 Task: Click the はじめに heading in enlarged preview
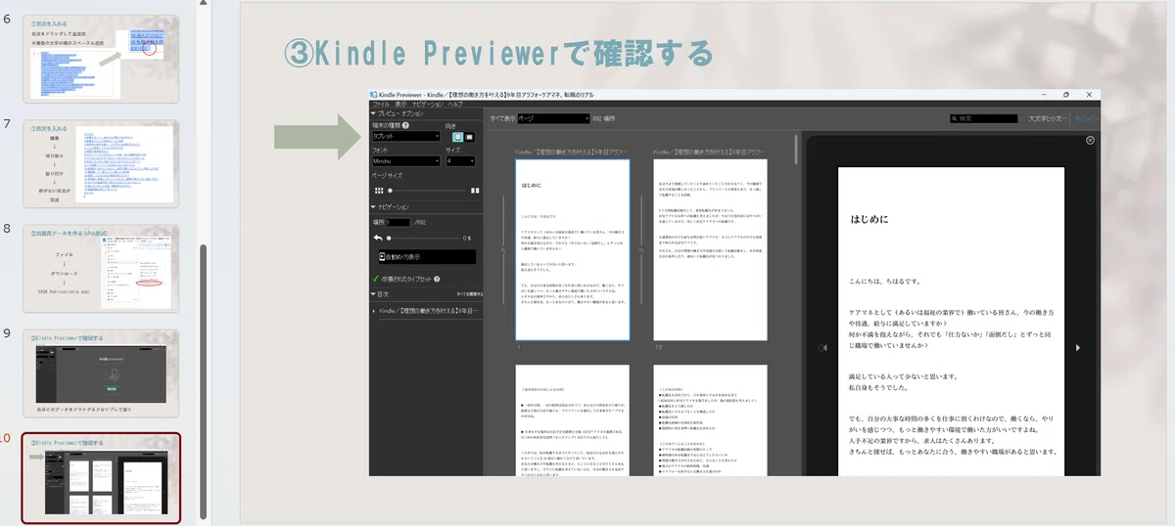869,220
